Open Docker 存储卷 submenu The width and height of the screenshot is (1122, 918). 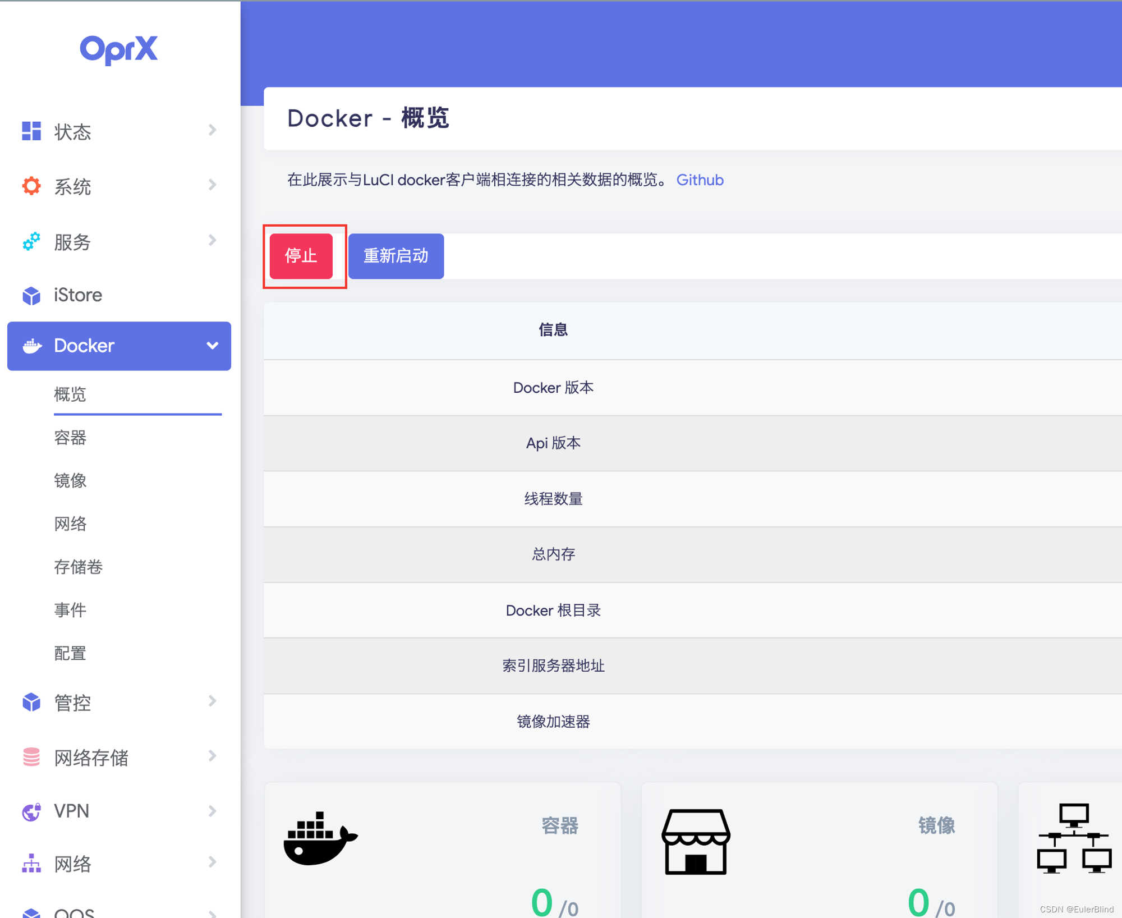(78, 567)
